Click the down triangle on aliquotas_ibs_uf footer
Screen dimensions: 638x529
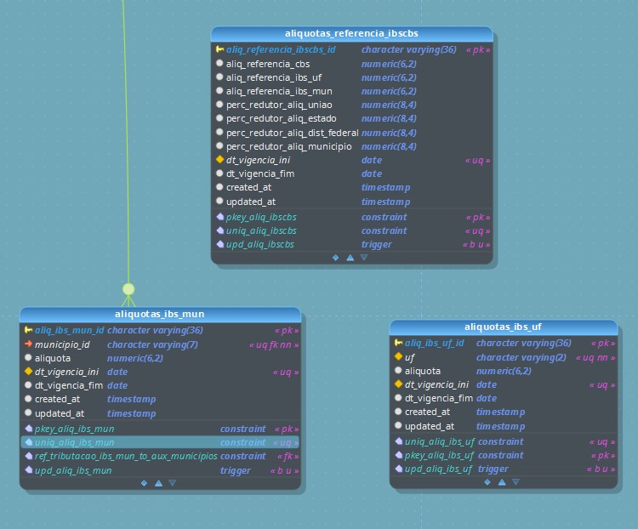(516, 481)
